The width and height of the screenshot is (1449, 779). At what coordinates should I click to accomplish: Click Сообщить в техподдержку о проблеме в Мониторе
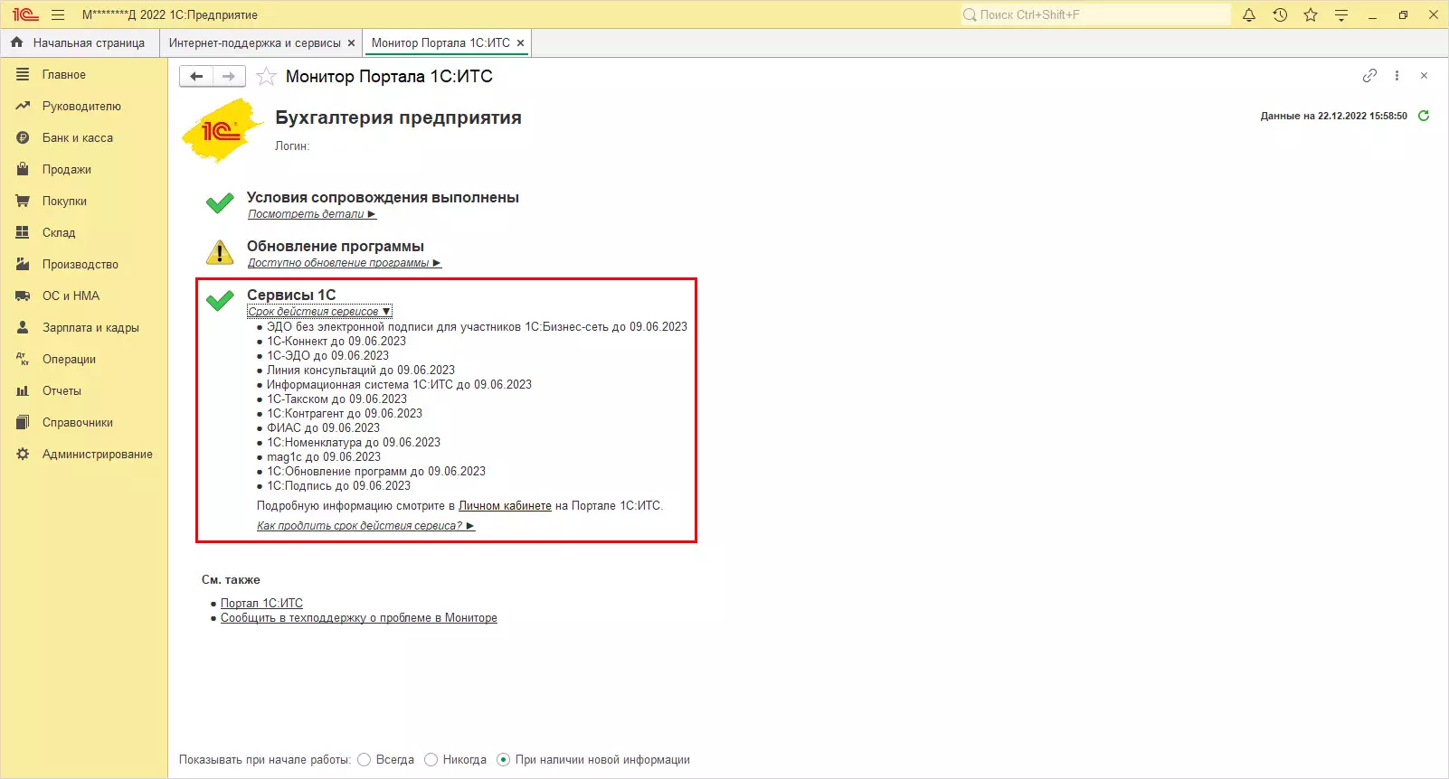359,618
